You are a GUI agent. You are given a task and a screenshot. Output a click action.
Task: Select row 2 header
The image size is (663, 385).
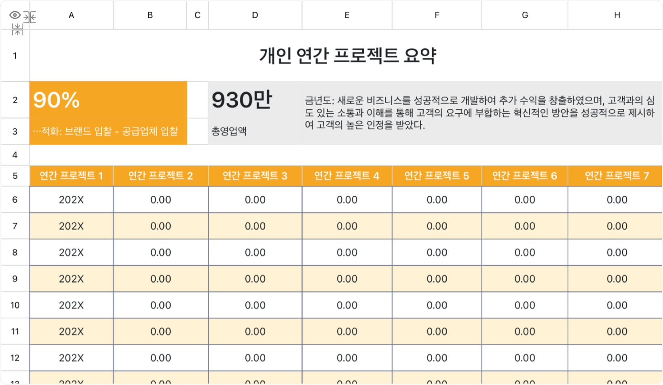(x=15, y=100)
